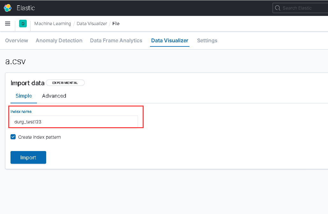Click the Experimental badge
Screen dimensions: 328x214
pos(65,83)
